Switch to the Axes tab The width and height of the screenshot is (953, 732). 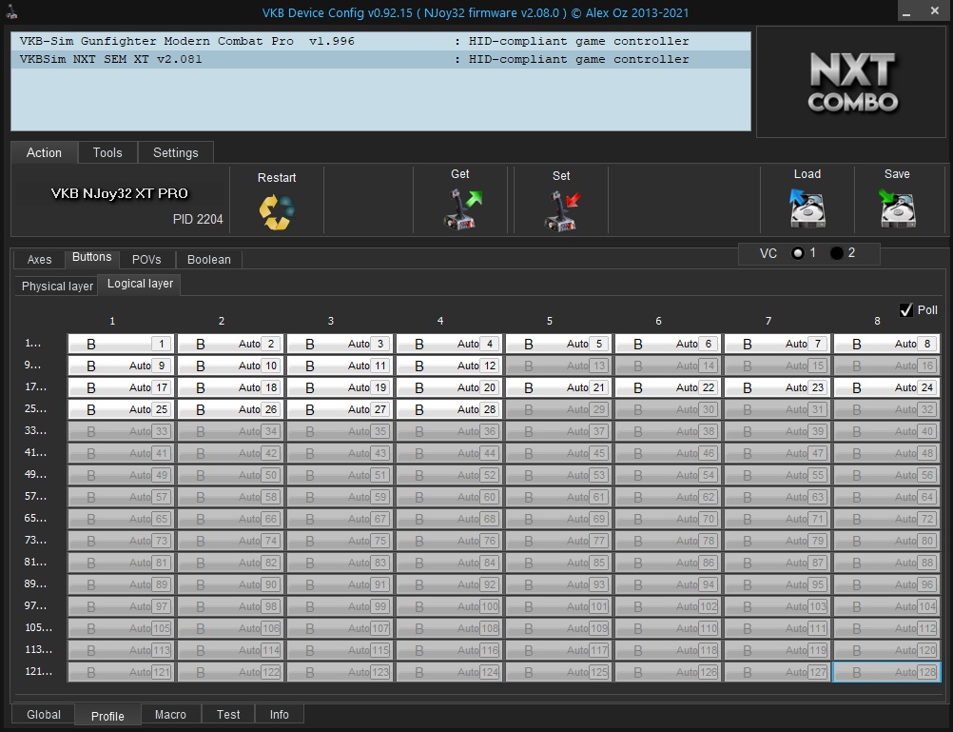pyautogui.click(x=40, y=260)
